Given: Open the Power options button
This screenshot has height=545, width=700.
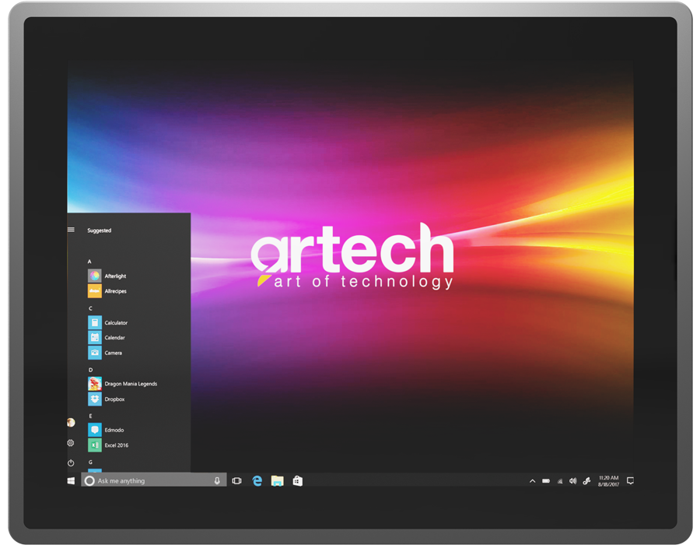Looking at the screenshot, I should coord(71,463).
